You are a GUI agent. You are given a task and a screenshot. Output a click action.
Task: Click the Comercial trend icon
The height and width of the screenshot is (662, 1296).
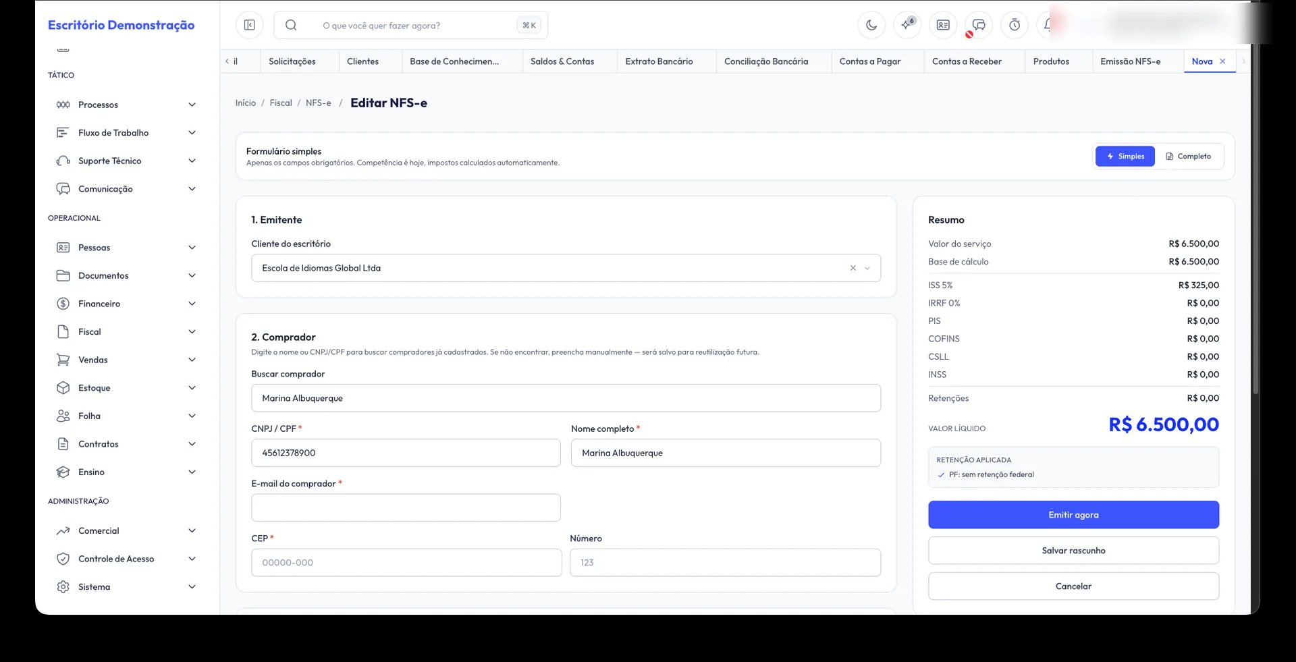click(63, 531)
